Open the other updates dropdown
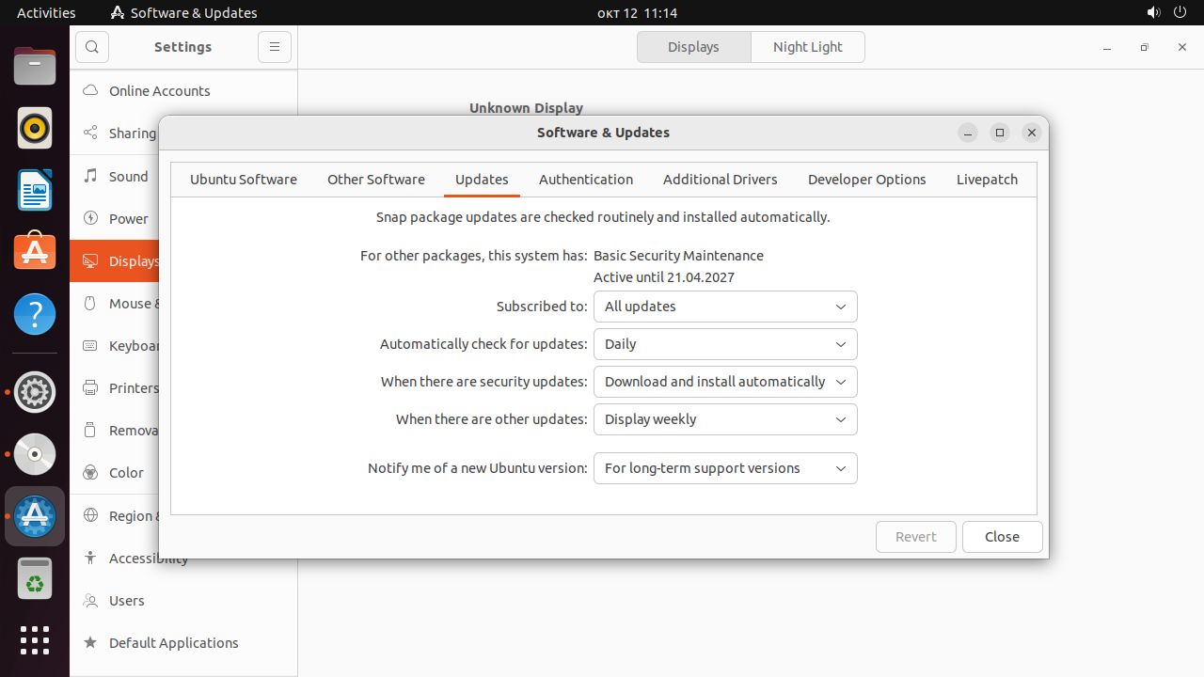The width and height of the screenshot is (1204, 677). [x=725, y=419]
